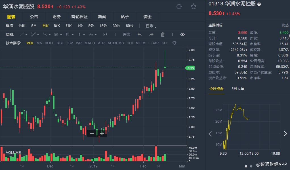This screenshot has height=170, width=290.
Task: Zoom out chart with minus button
Action: coord(92,133)
